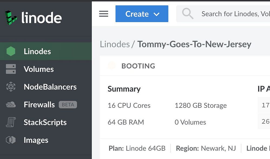Click the Linode logo icon

coord(11,18)
